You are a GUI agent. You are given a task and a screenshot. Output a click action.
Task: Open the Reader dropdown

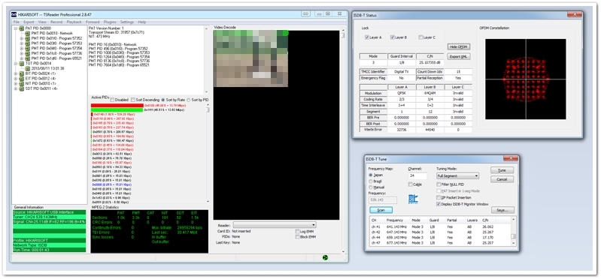[275, 225]
